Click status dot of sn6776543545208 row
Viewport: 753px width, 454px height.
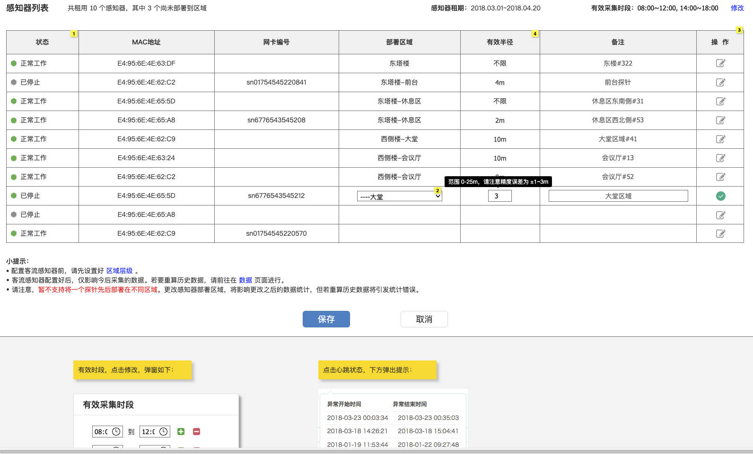pos(14,120)
